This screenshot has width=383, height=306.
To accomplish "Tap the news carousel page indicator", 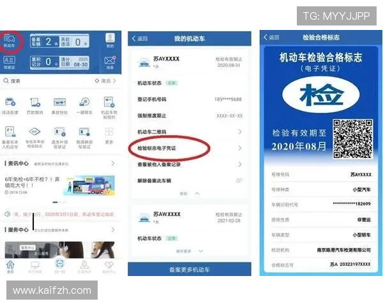I will point(59,202).
